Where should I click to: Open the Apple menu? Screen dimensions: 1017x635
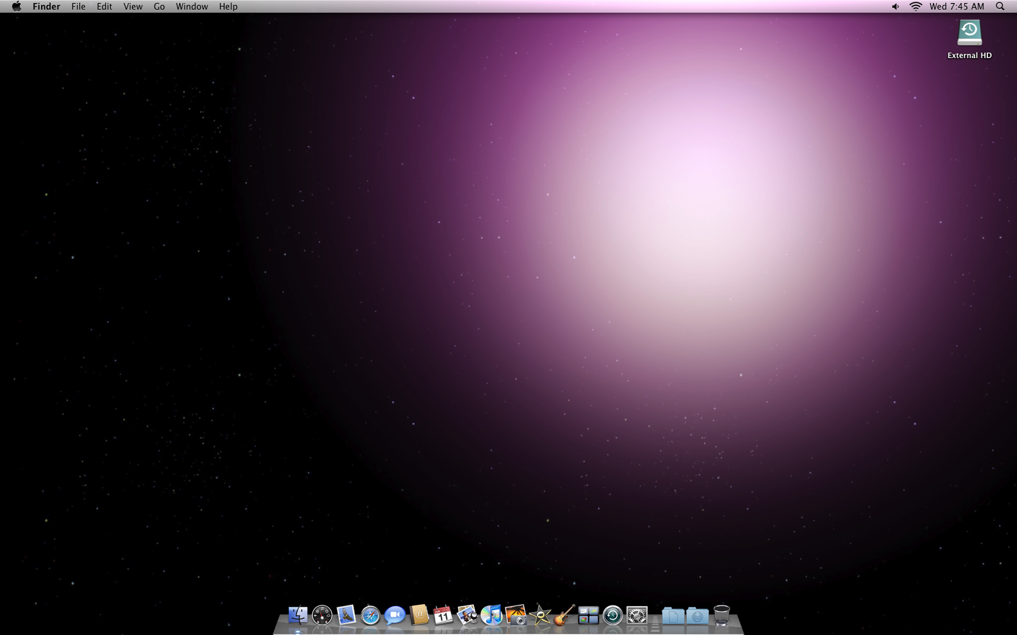(16, 7)
